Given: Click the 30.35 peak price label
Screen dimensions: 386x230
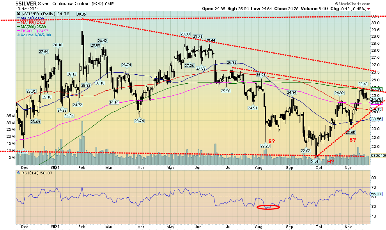Looking at the screenshot, I should (x=81, y=14).
